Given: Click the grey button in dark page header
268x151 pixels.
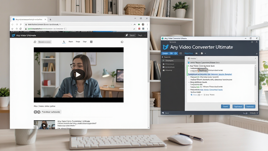Looking at the screenshot, I should 132,35.
